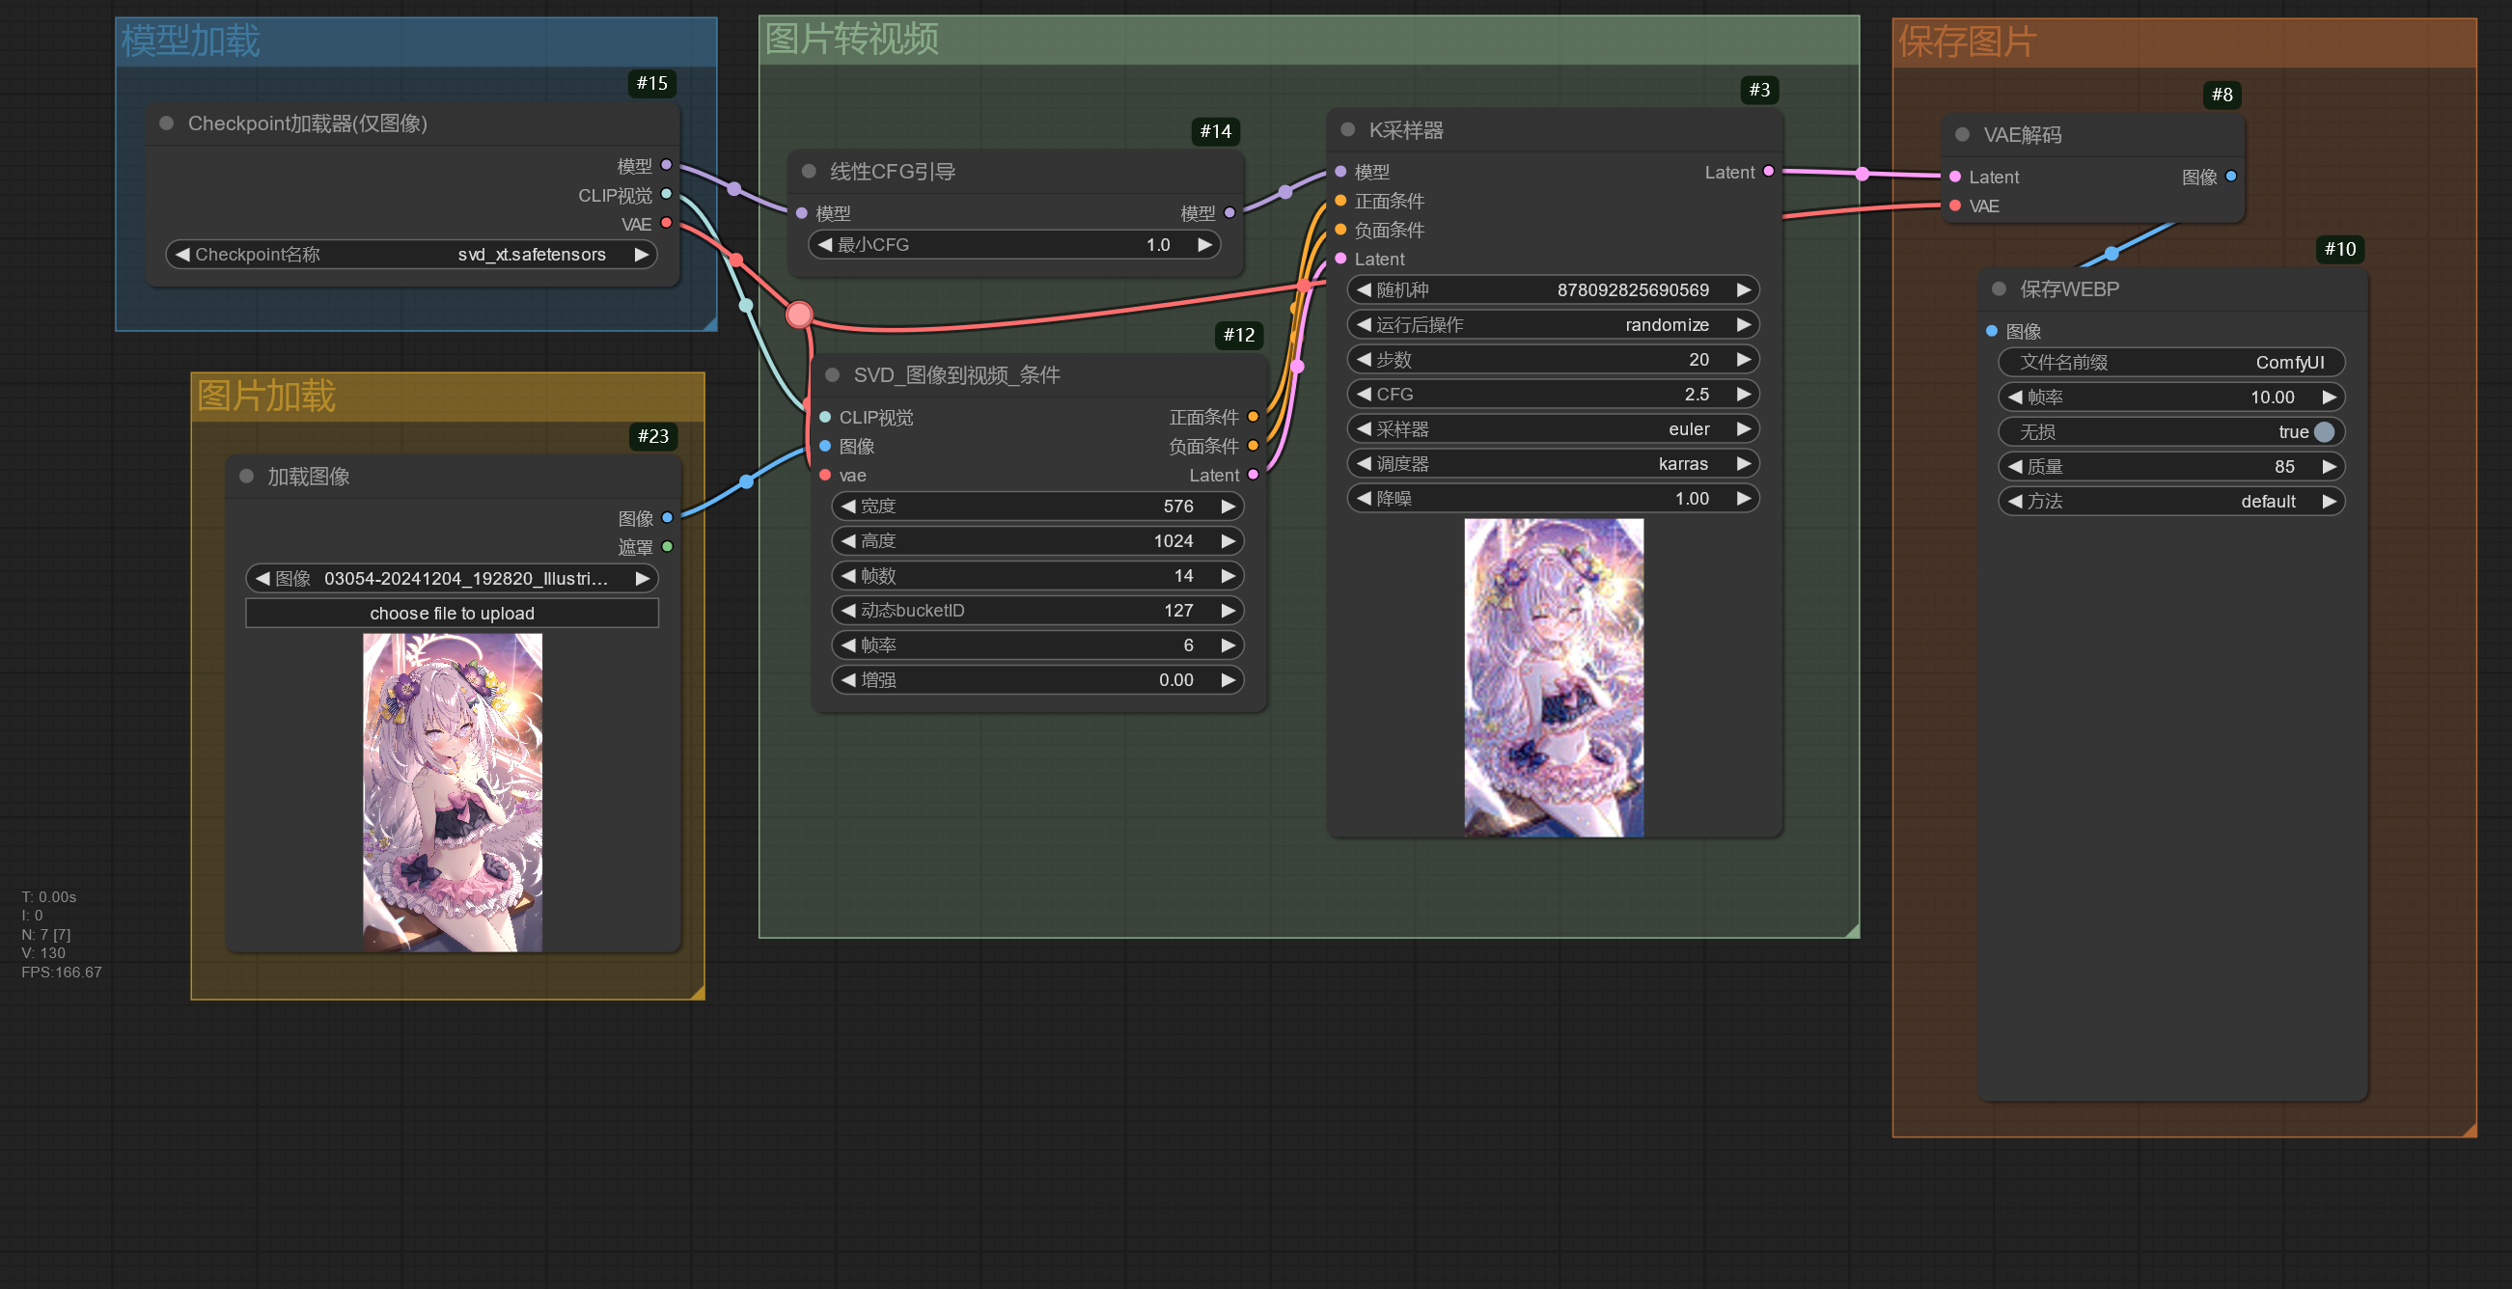Collapse the 线性CFG引导 node via title dot
This screenshot has width=2512, height=1289.
[x=809, y=171]
